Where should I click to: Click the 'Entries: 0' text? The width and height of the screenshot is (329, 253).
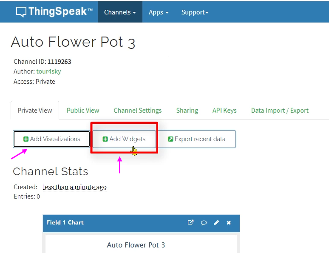click(x=27, y=196)
